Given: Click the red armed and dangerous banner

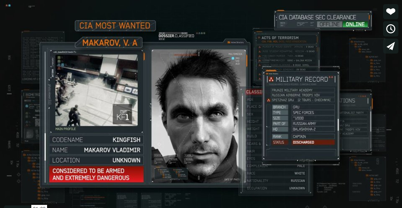Looking at the screenshot, I should [x=96, y=174].
